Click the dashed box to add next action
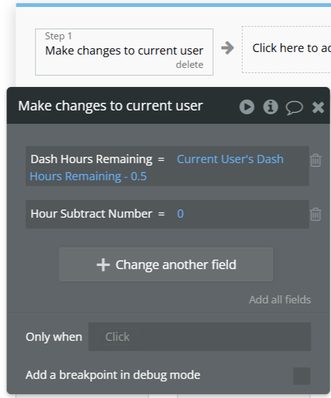Viewport: 331px width, 398px height. point(287,50)
